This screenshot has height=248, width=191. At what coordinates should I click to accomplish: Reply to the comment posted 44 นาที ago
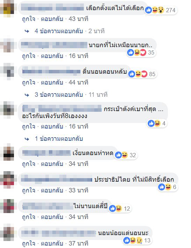[52, 82]
